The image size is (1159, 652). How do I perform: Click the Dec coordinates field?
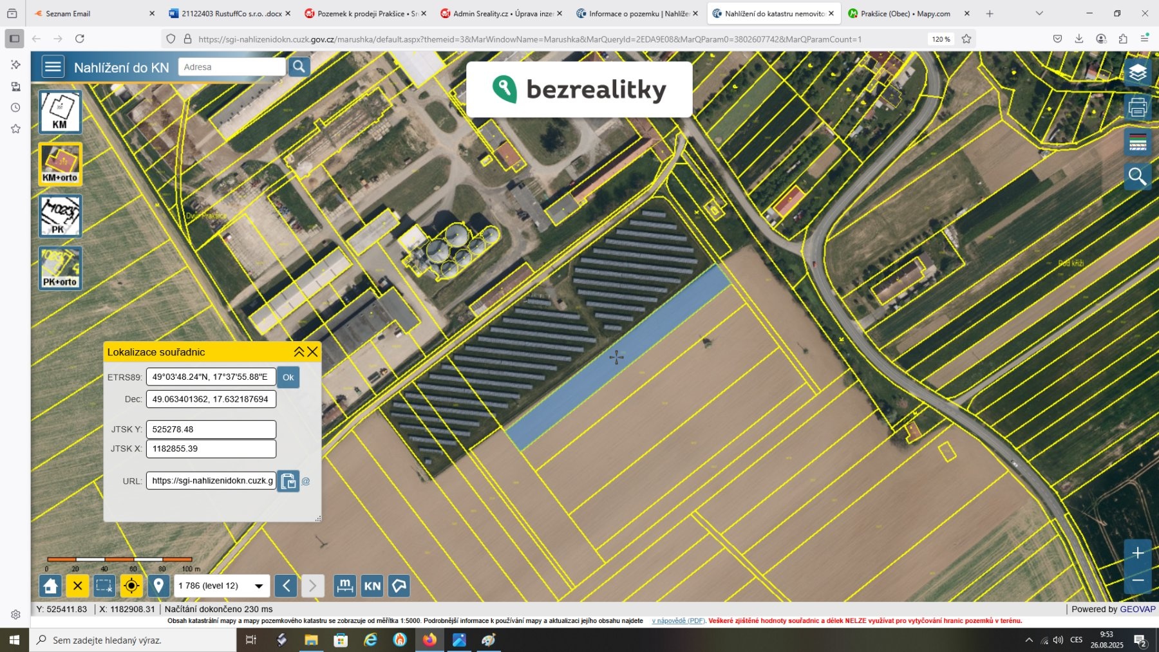[x=211, y=399]
